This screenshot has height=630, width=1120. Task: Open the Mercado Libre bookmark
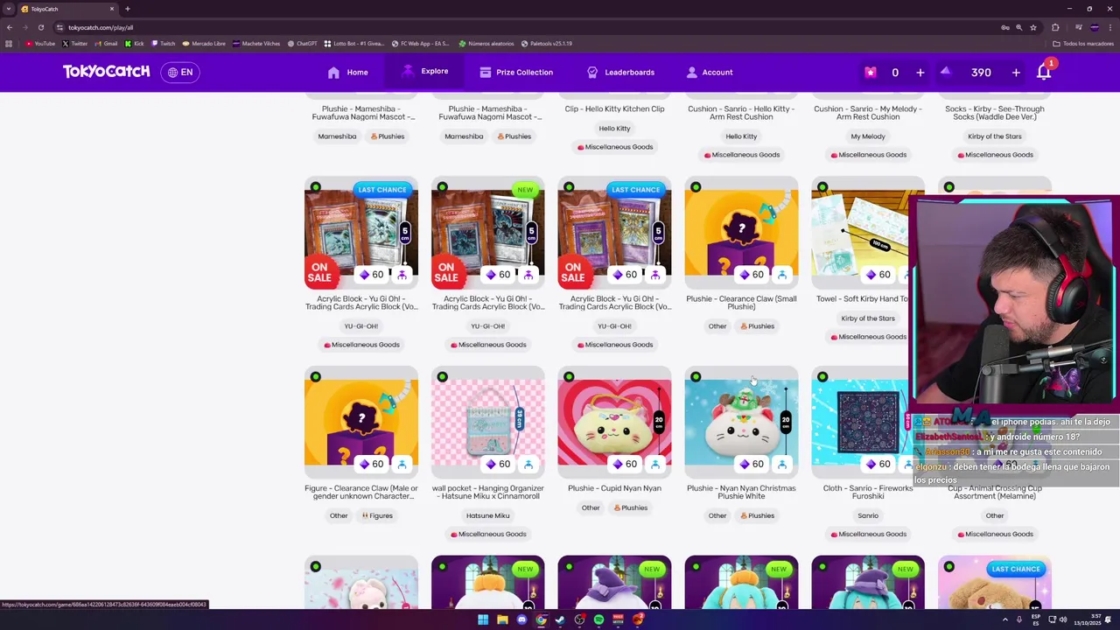tap(205, 44)
